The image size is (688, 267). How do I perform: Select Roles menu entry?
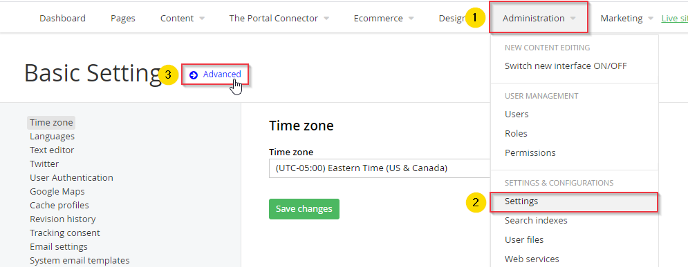(516, 134)
